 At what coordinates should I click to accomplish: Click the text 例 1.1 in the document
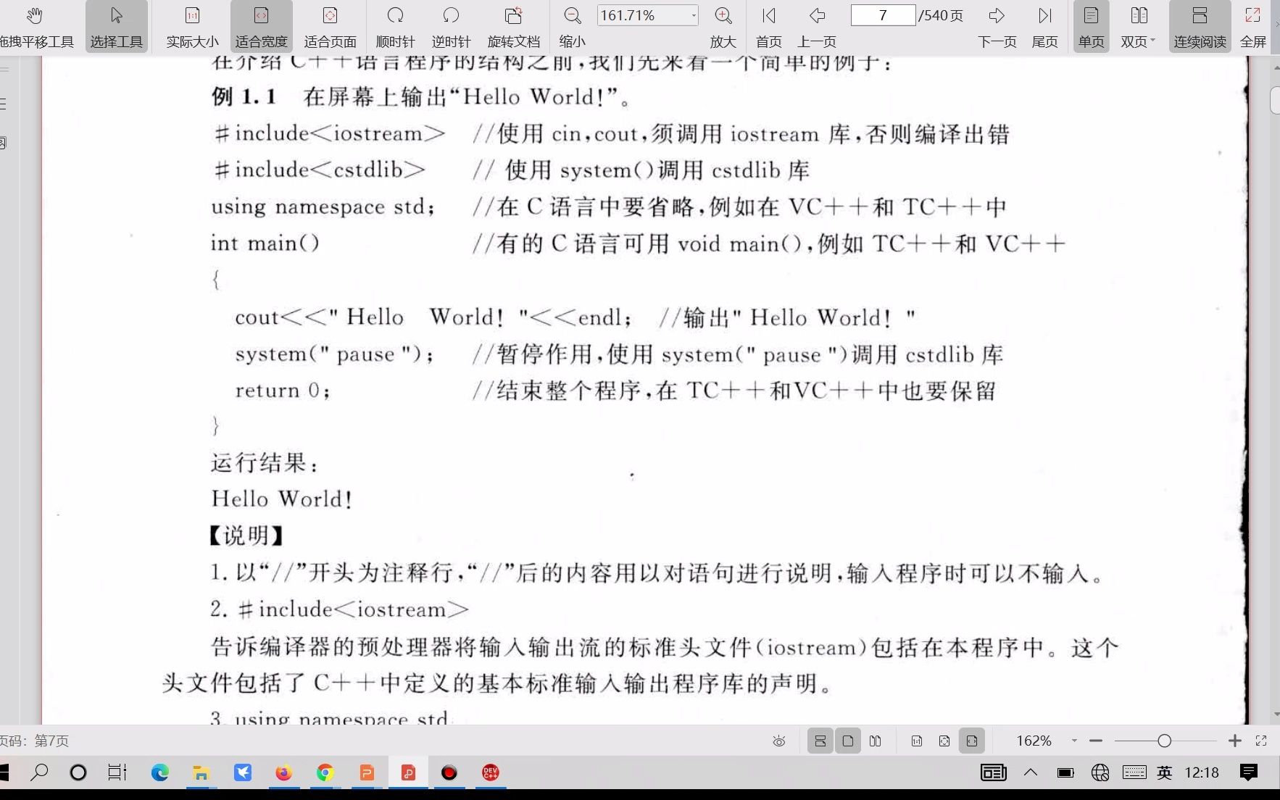point(244,96)
